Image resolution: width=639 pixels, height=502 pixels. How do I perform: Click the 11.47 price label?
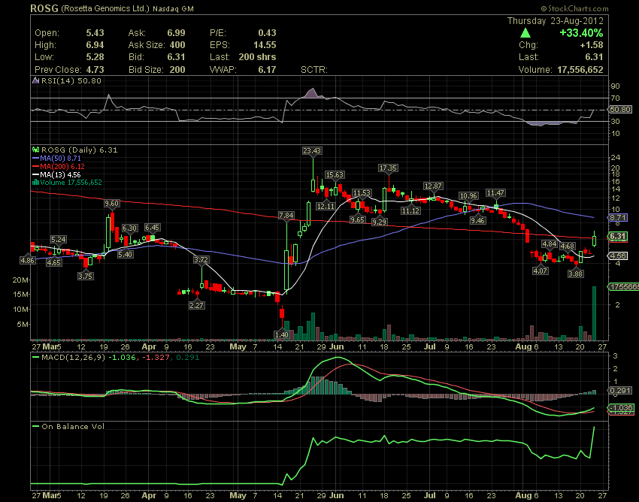pos(495,192)
